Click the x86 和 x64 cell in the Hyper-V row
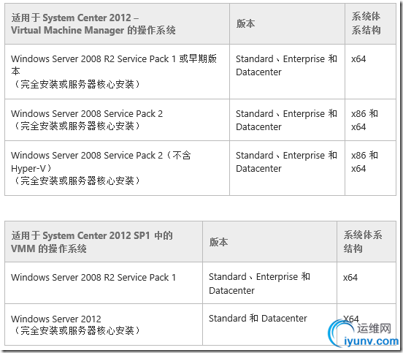403x353 pixels. (x=371, y=168)
